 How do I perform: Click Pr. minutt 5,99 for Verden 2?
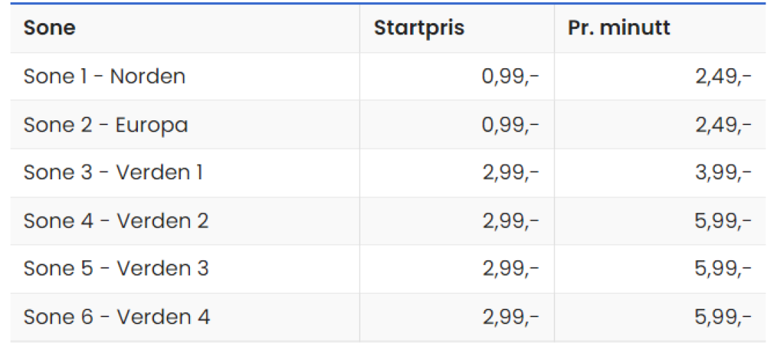point(723,222)
